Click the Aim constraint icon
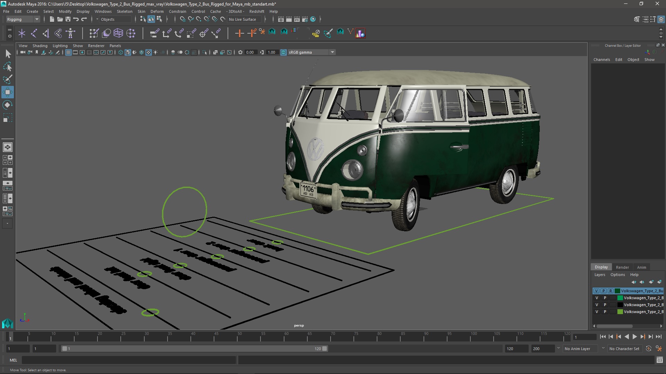Image resolution: width=666 pixels, height=374 pixels. pos(204,33)
